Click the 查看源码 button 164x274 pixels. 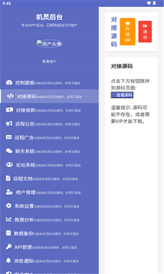(122, 95)
